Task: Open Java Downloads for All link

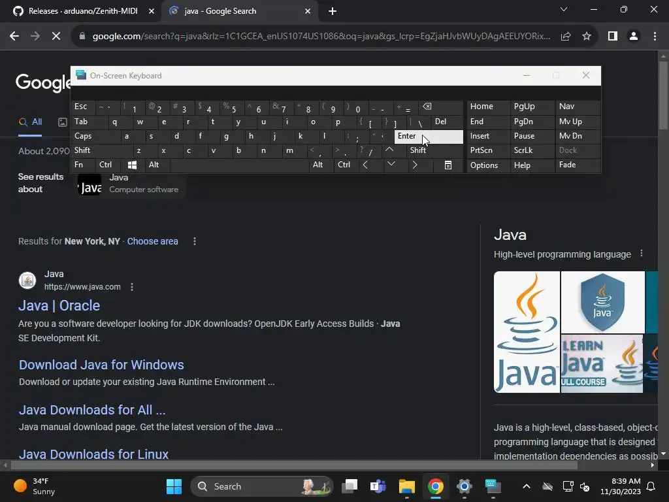Action: [x=92, y=410]
